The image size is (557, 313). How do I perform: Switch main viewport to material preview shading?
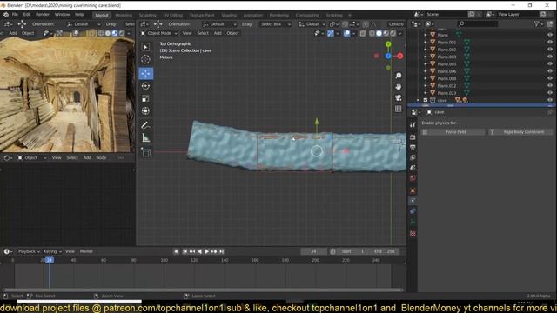click(386, 33)
